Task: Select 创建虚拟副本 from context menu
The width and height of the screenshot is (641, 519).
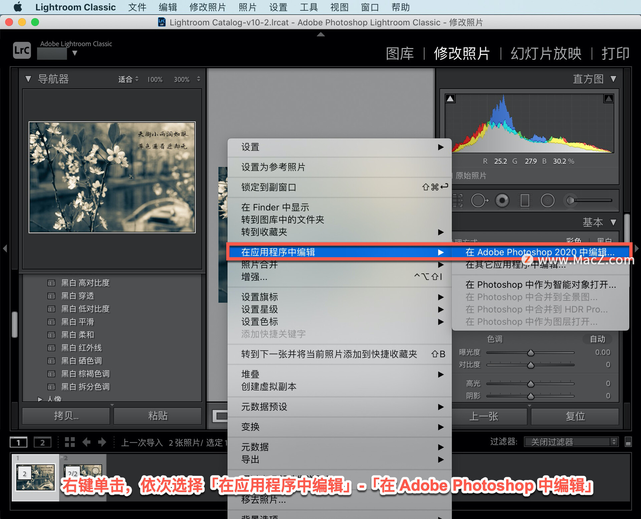Action: coord(340,387)
